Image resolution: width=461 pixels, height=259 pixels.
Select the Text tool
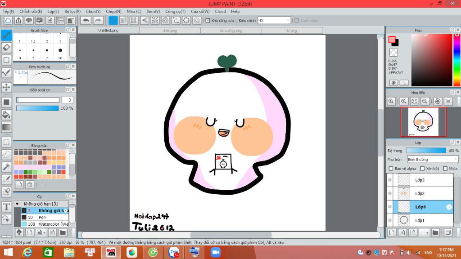(6, 207)
